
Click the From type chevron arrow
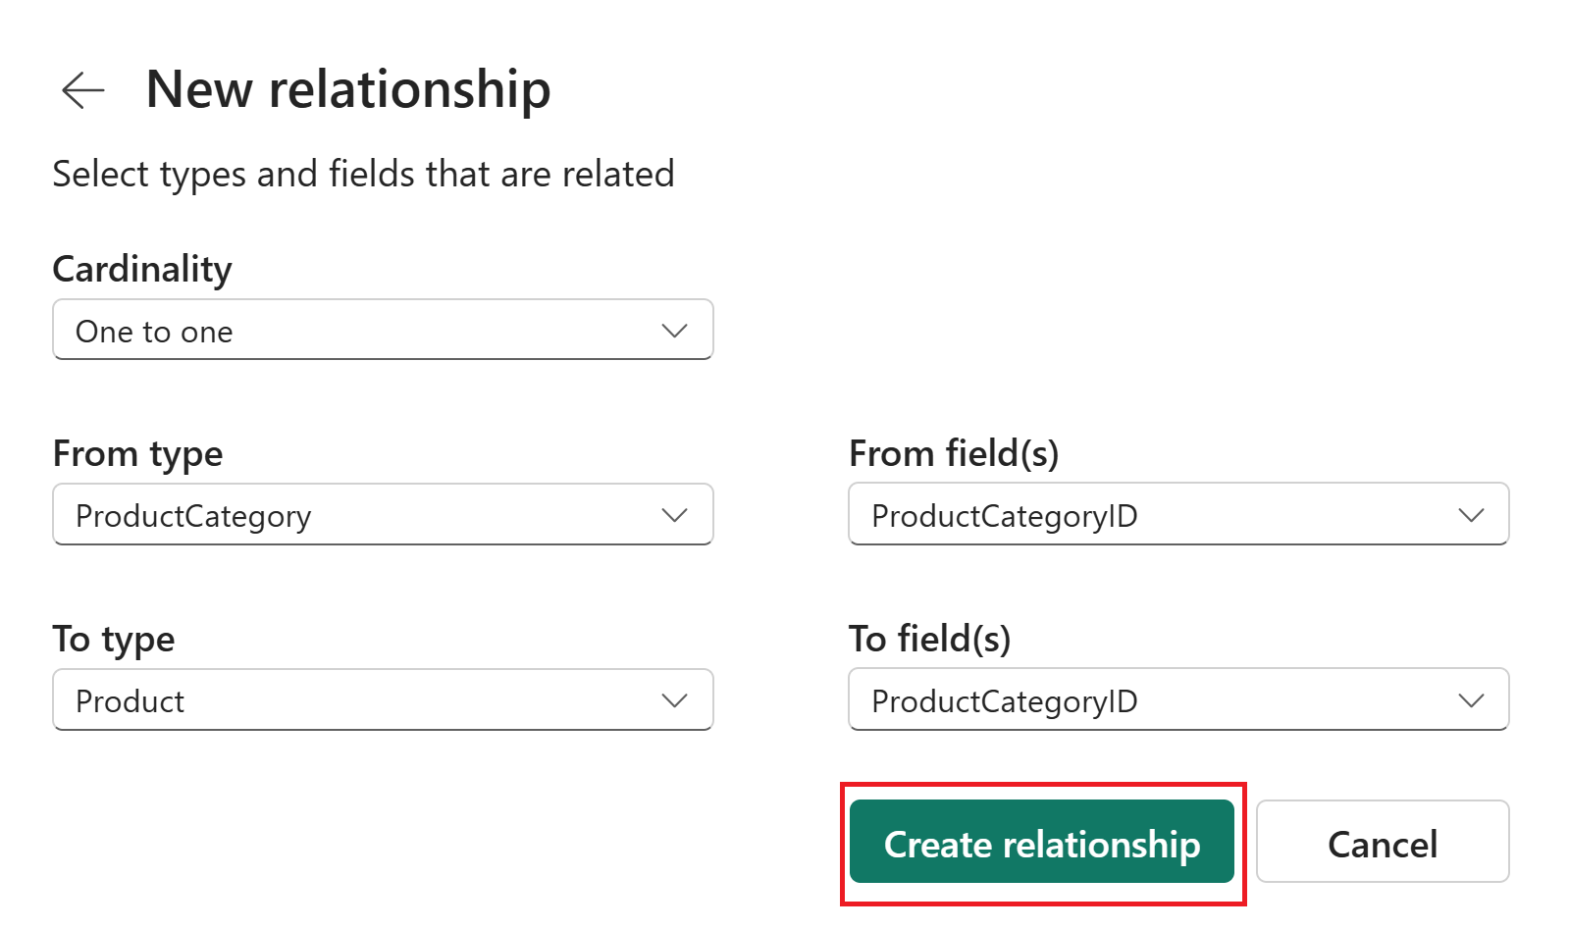(x=674, y=515)
